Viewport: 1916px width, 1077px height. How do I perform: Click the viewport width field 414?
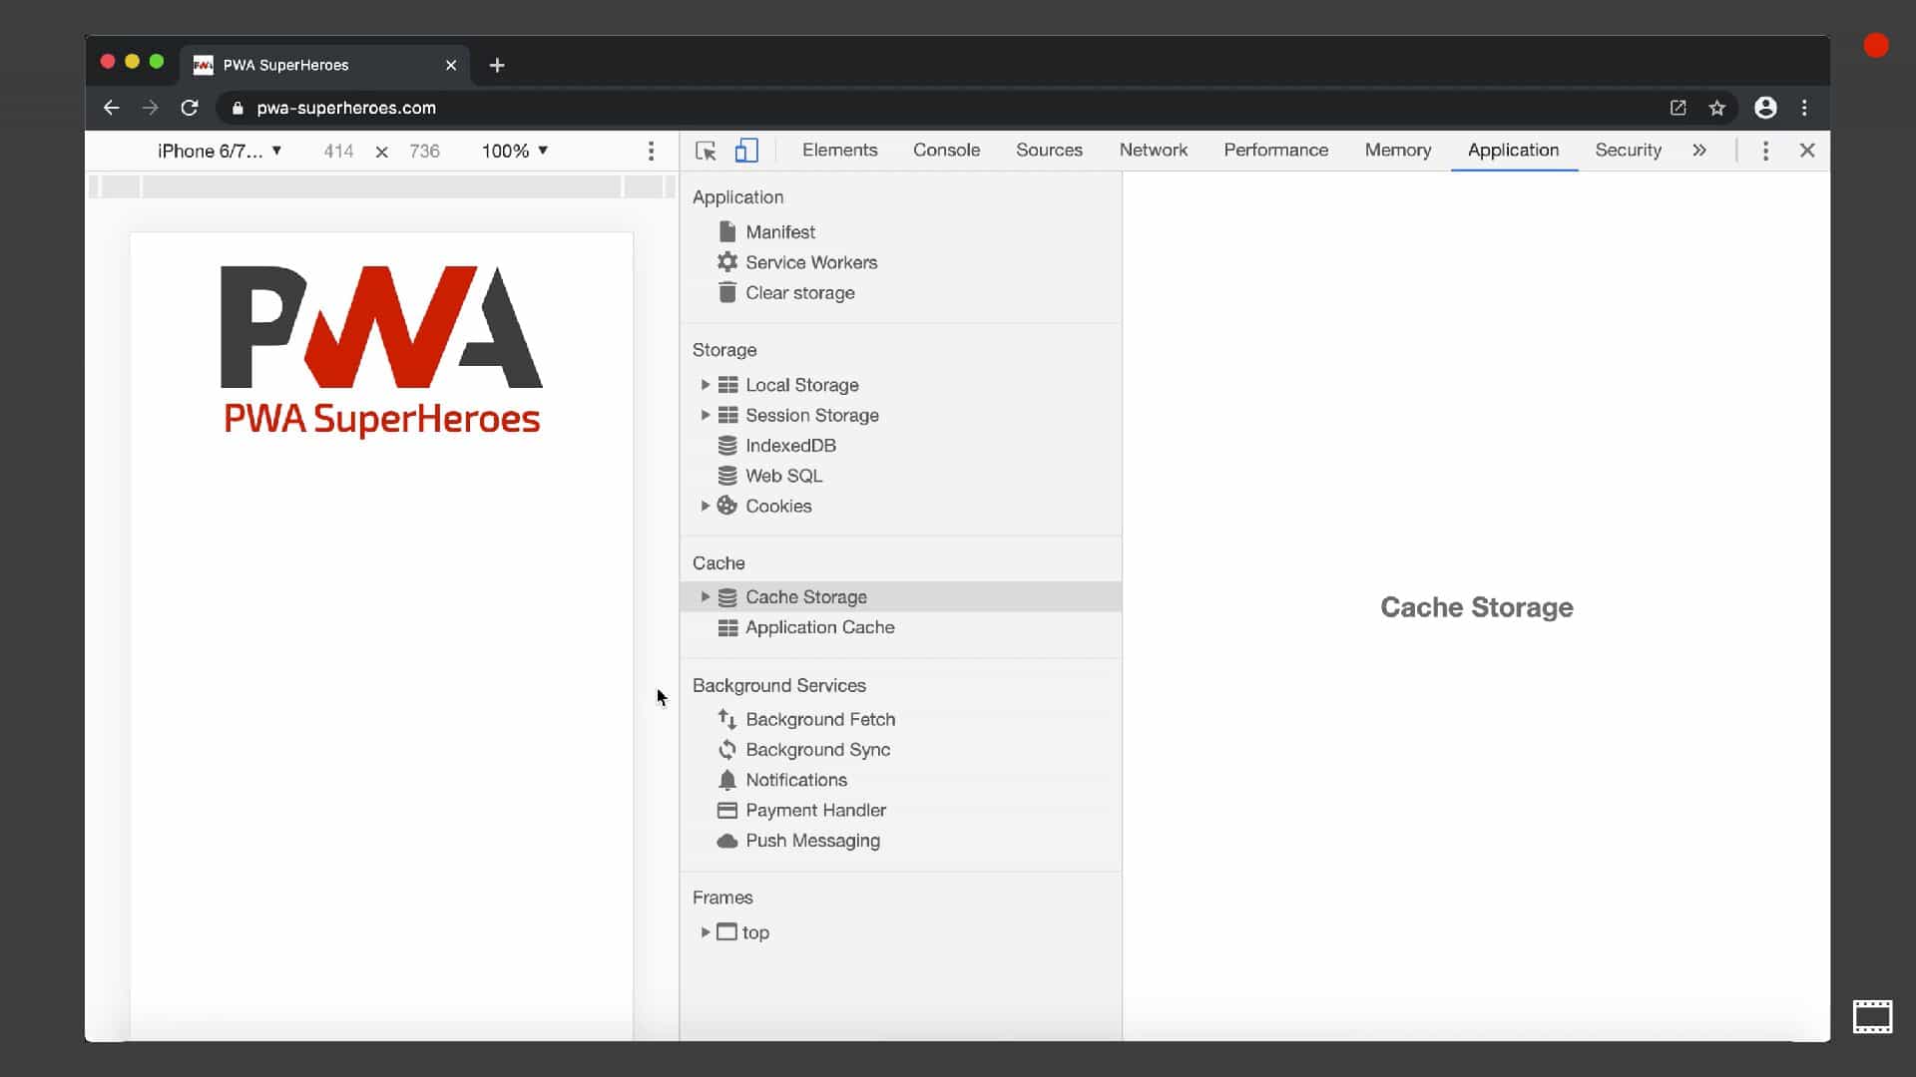click(x=338, y=151)
